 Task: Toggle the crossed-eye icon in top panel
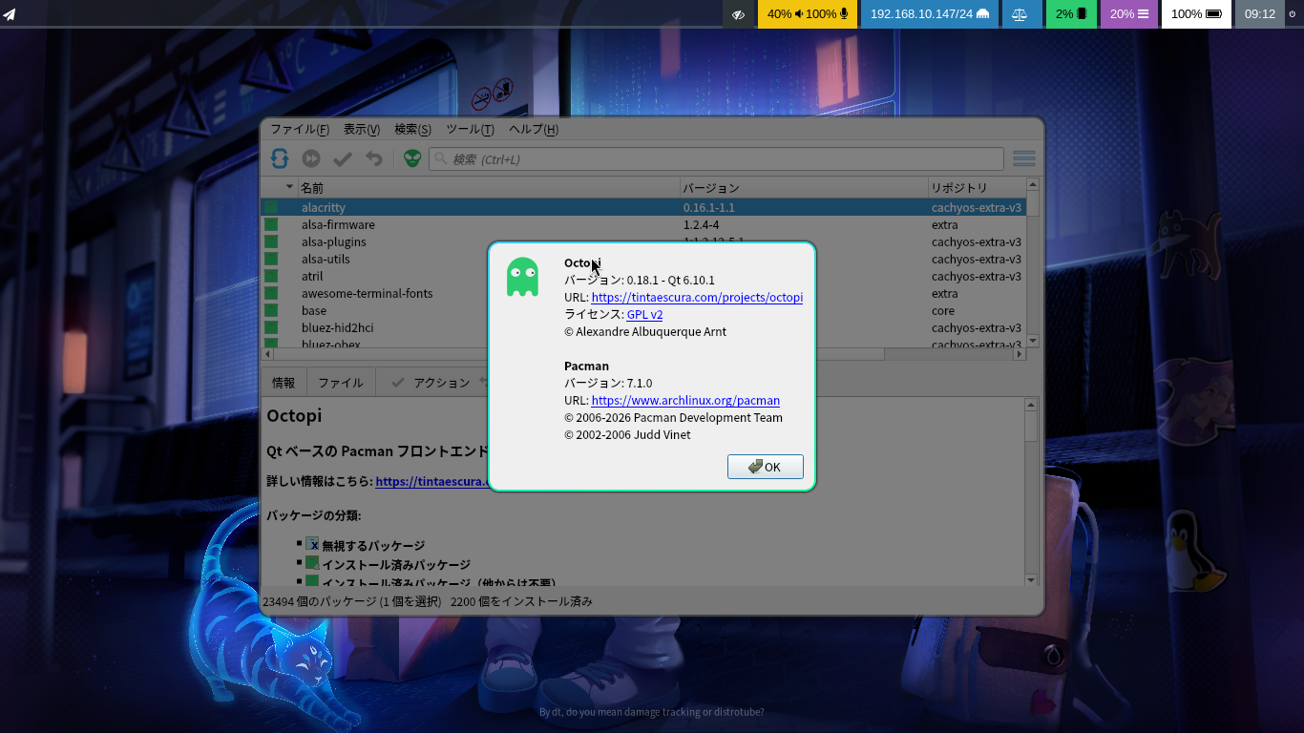(x=738, y=14)
